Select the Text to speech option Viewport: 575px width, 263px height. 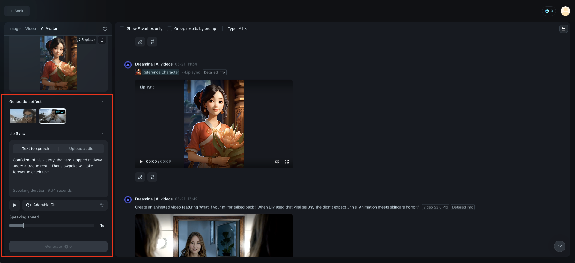tap(36, 149)
